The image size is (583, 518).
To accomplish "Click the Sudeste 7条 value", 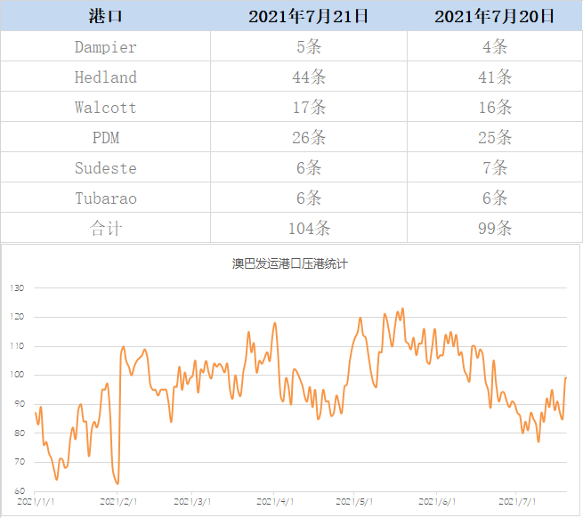I will pos(495,168).
